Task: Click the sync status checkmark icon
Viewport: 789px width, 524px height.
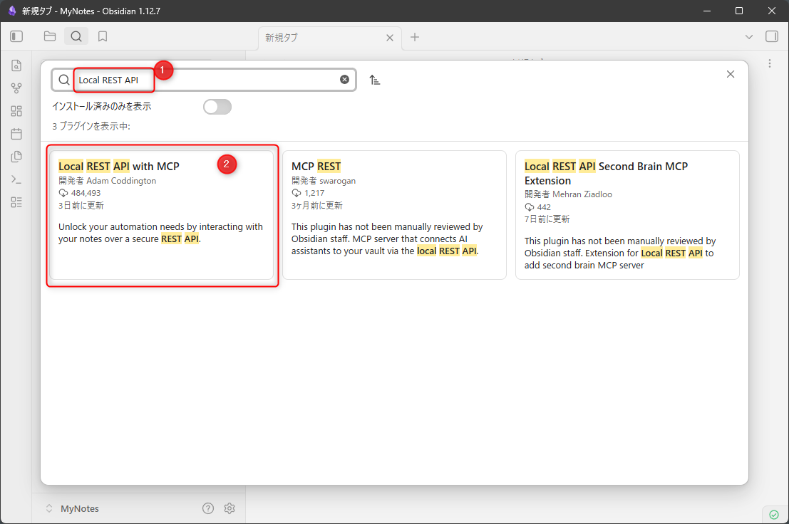Action: [x=774, y=515]
